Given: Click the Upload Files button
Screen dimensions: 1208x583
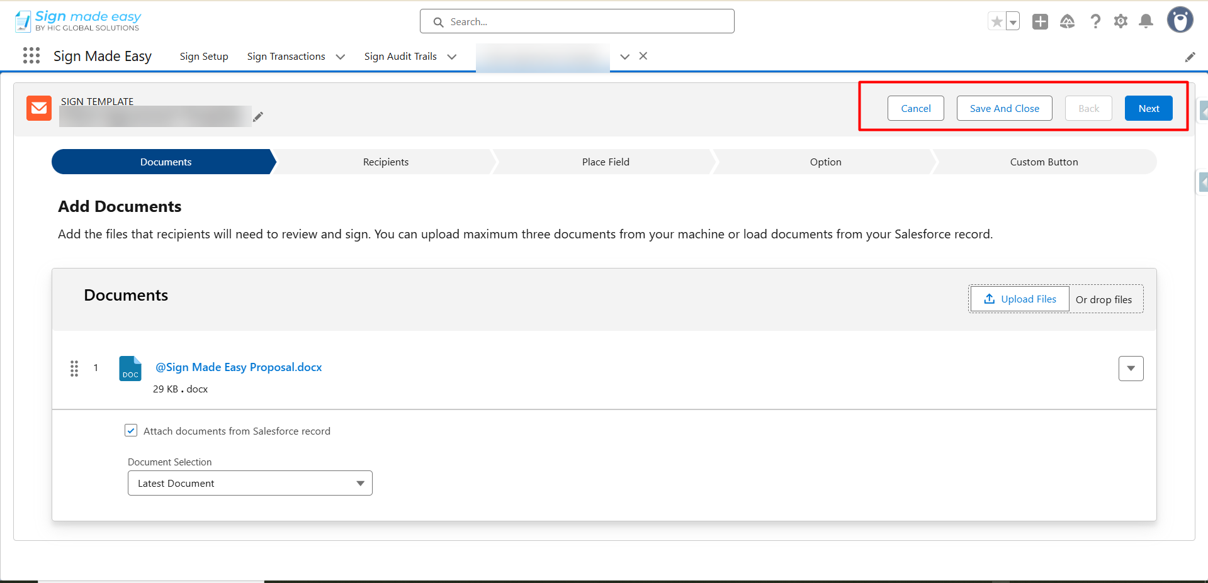Looking at the screenshot, I should point(1020,299).
